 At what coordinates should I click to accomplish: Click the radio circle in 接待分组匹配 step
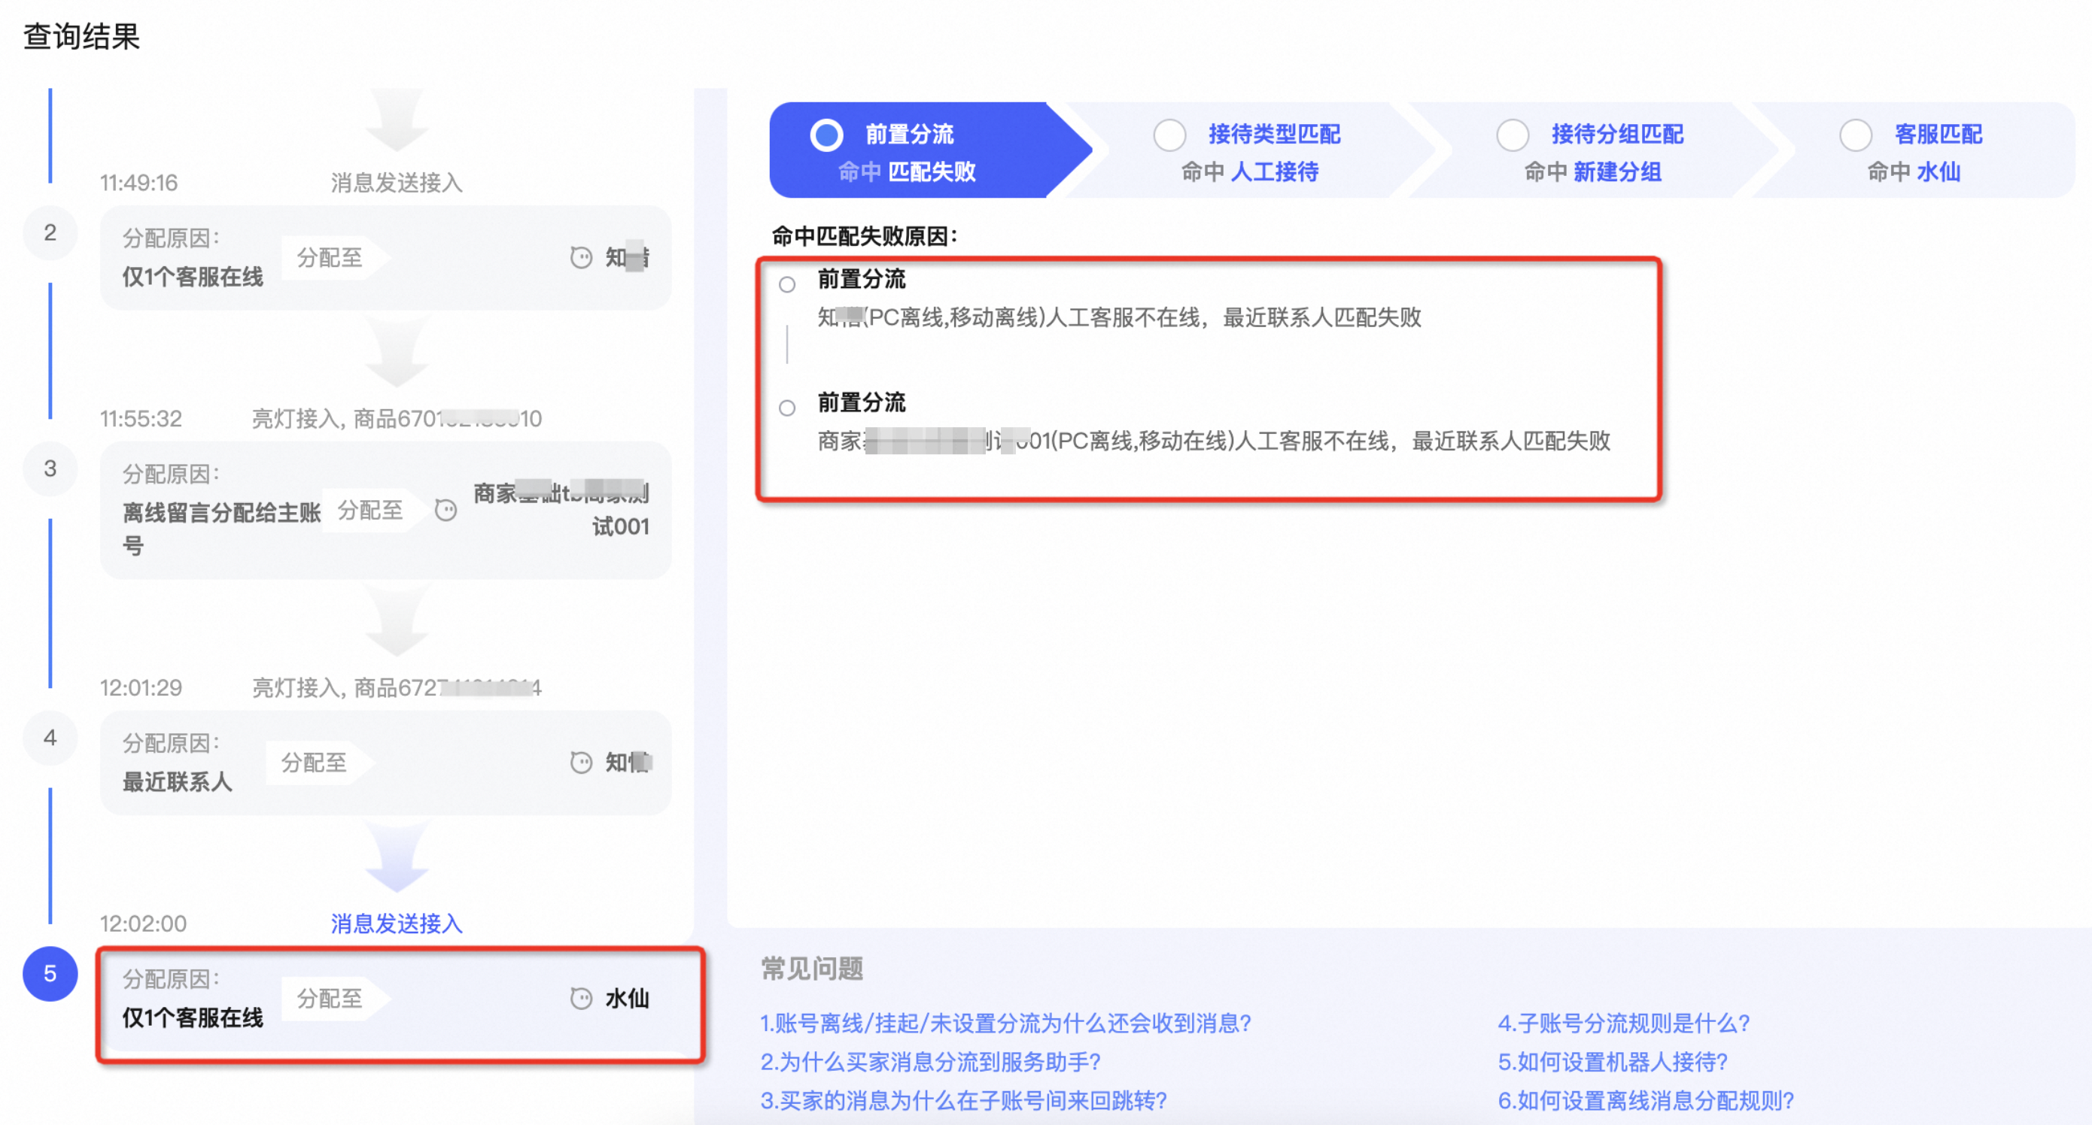point(1513,135)
